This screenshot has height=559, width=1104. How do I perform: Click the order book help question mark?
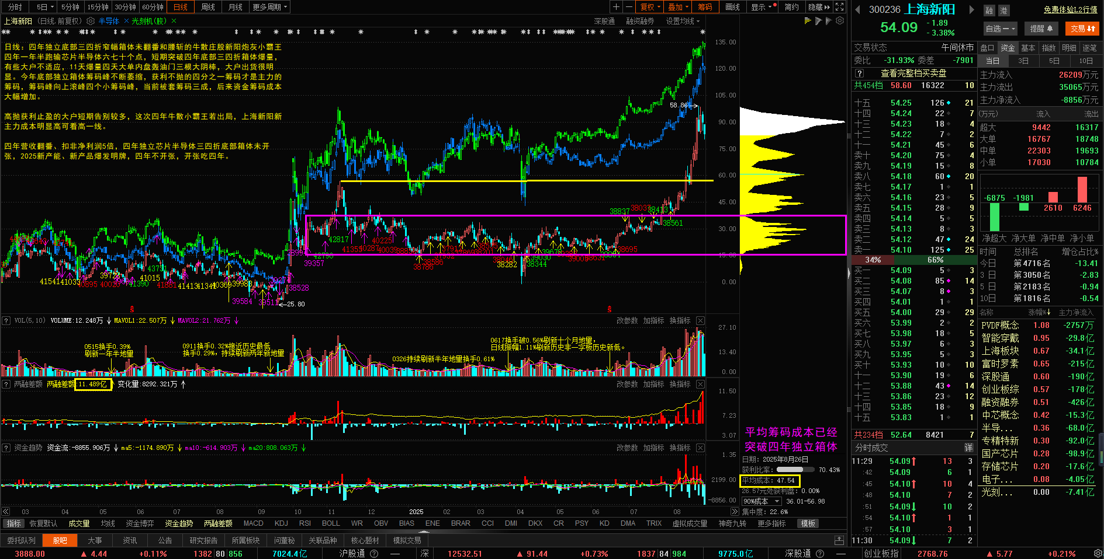point(859,74)
